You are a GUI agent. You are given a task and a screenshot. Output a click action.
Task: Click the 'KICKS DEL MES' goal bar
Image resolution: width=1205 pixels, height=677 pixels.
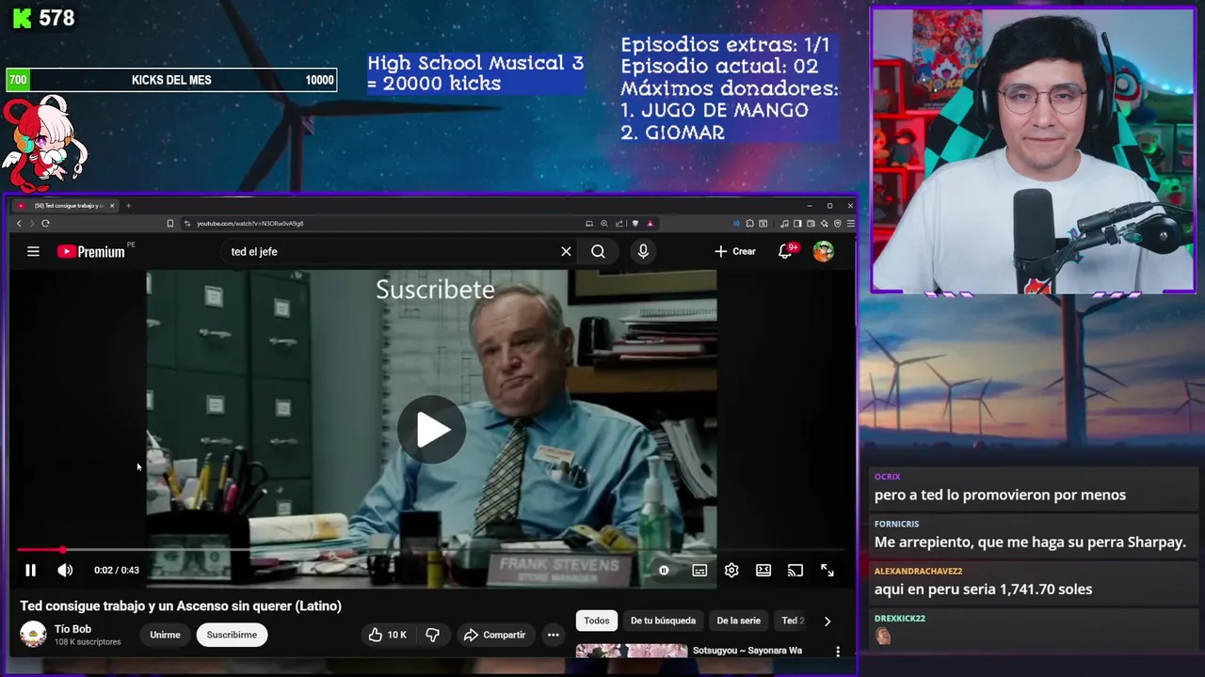point(171,80)
